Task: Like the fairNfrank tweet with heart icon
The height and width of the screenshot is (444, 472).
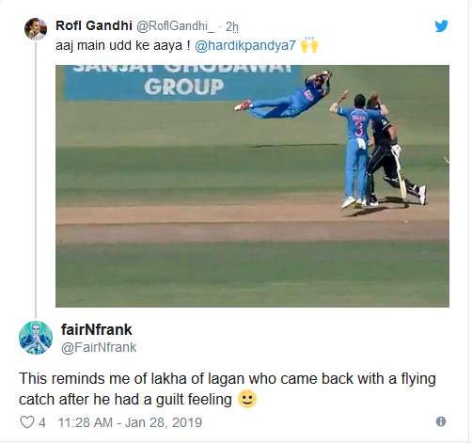Action: (x=27, y=422)
